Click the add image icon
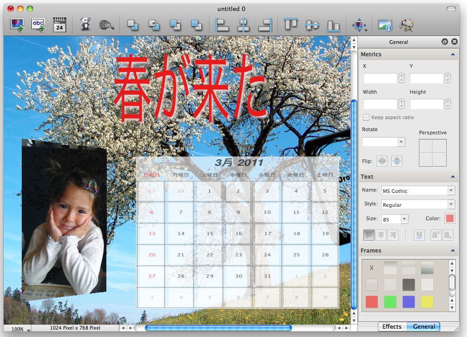This screenshot has width=467, height=337. click(x=17, y=24)
